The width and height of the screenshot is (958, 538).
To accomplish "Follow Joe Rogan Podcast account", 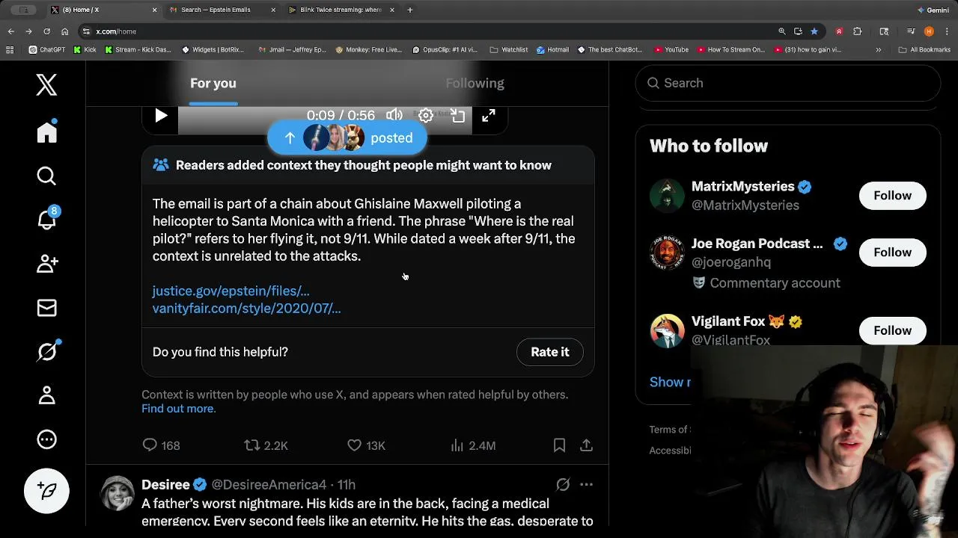I will (892, 252).
